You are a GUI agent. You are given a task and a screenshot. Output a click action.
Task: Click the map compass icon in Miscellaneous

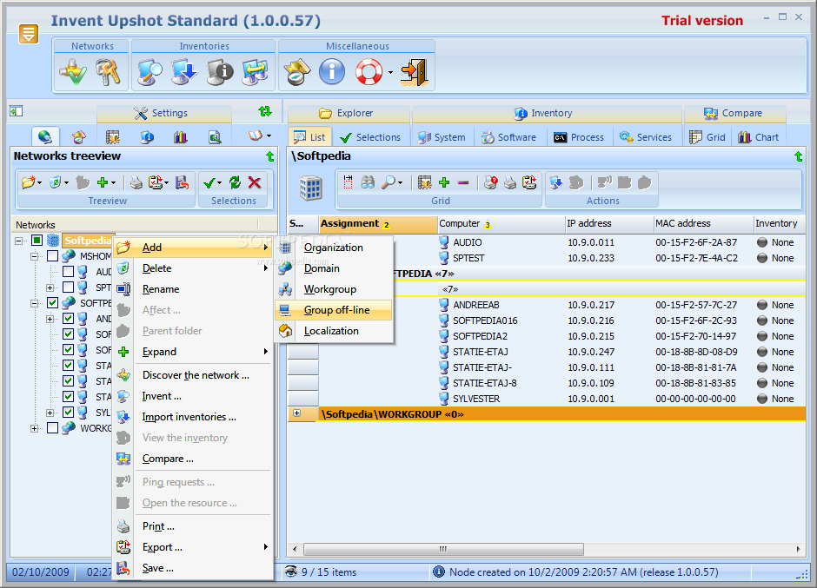(296, 72)
